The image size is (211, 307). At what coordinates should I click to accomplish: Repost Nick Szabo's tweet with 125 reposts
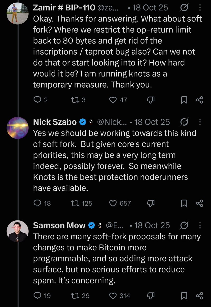[75, 203]
